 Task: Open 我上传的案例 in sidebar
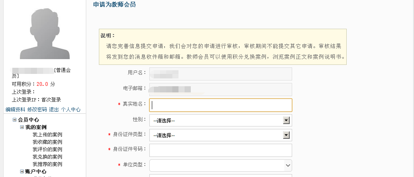click(x=47, y=135)
